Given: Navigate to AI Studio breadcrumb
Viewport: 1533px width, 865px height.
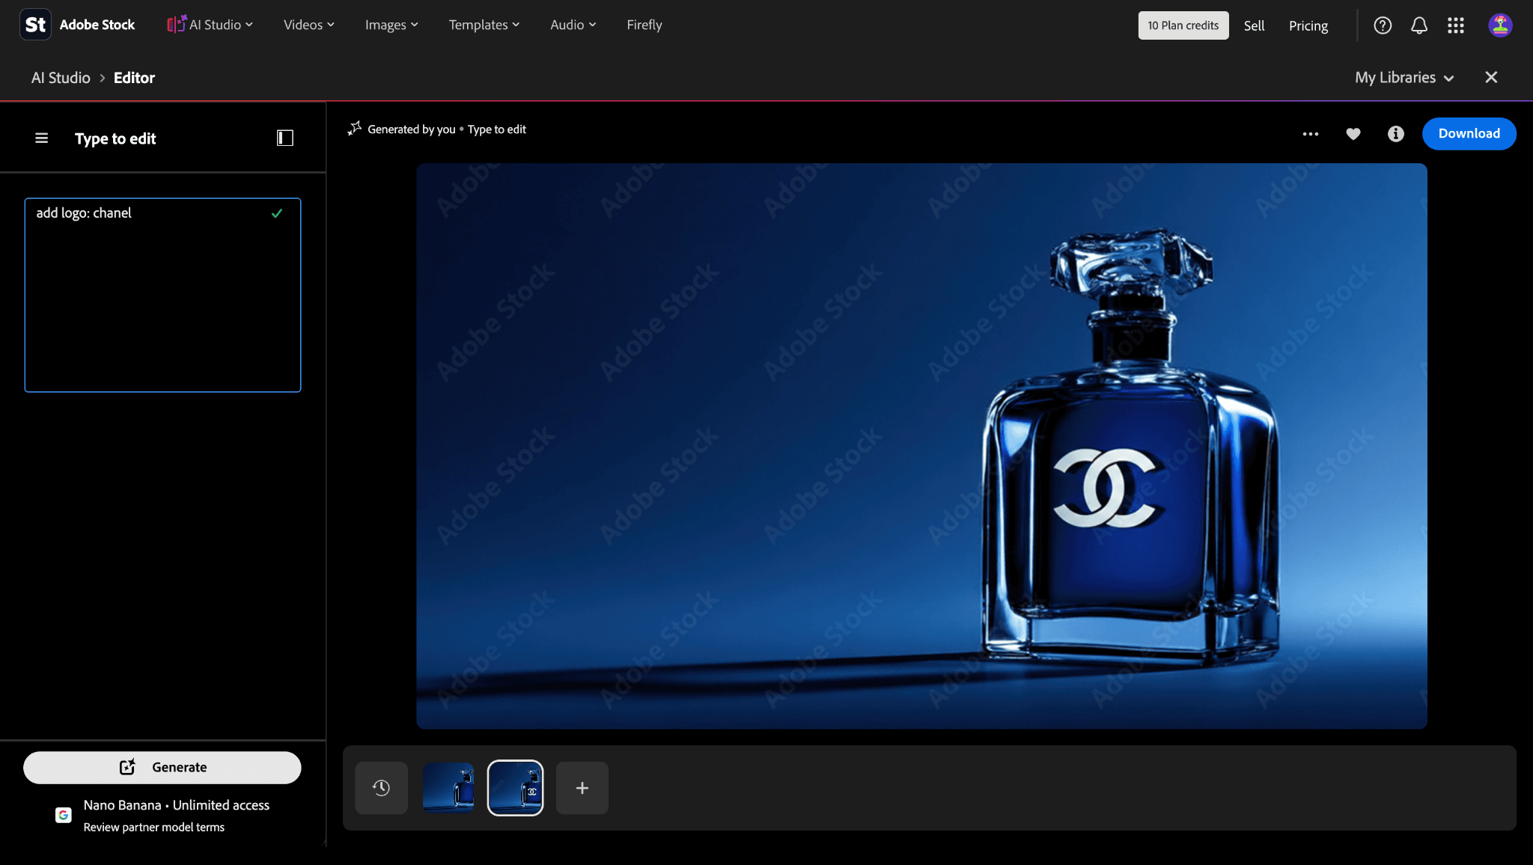Looking at the screenshot, I should point(61,78).
